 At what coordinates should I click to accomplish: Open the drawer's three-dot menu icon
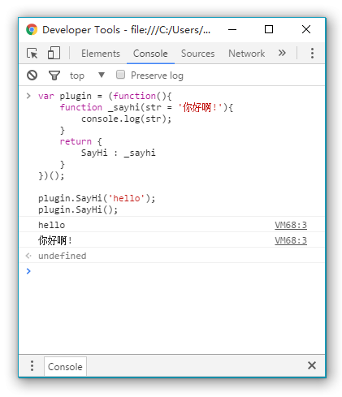tap(32, 365)
